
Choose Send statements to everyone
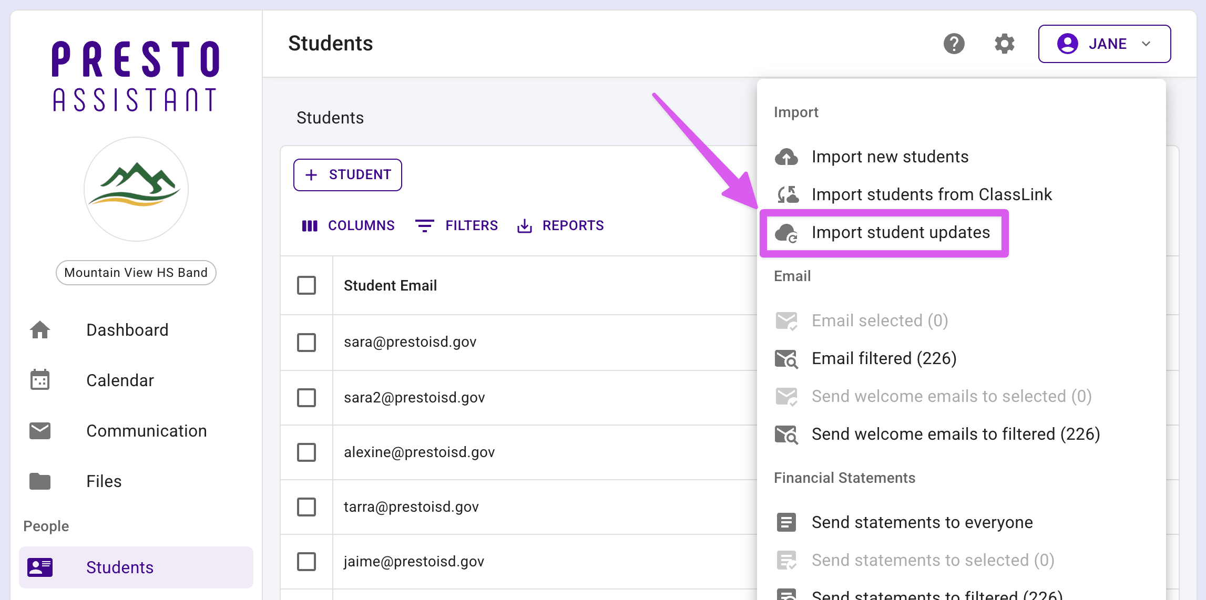coord(922,522)
